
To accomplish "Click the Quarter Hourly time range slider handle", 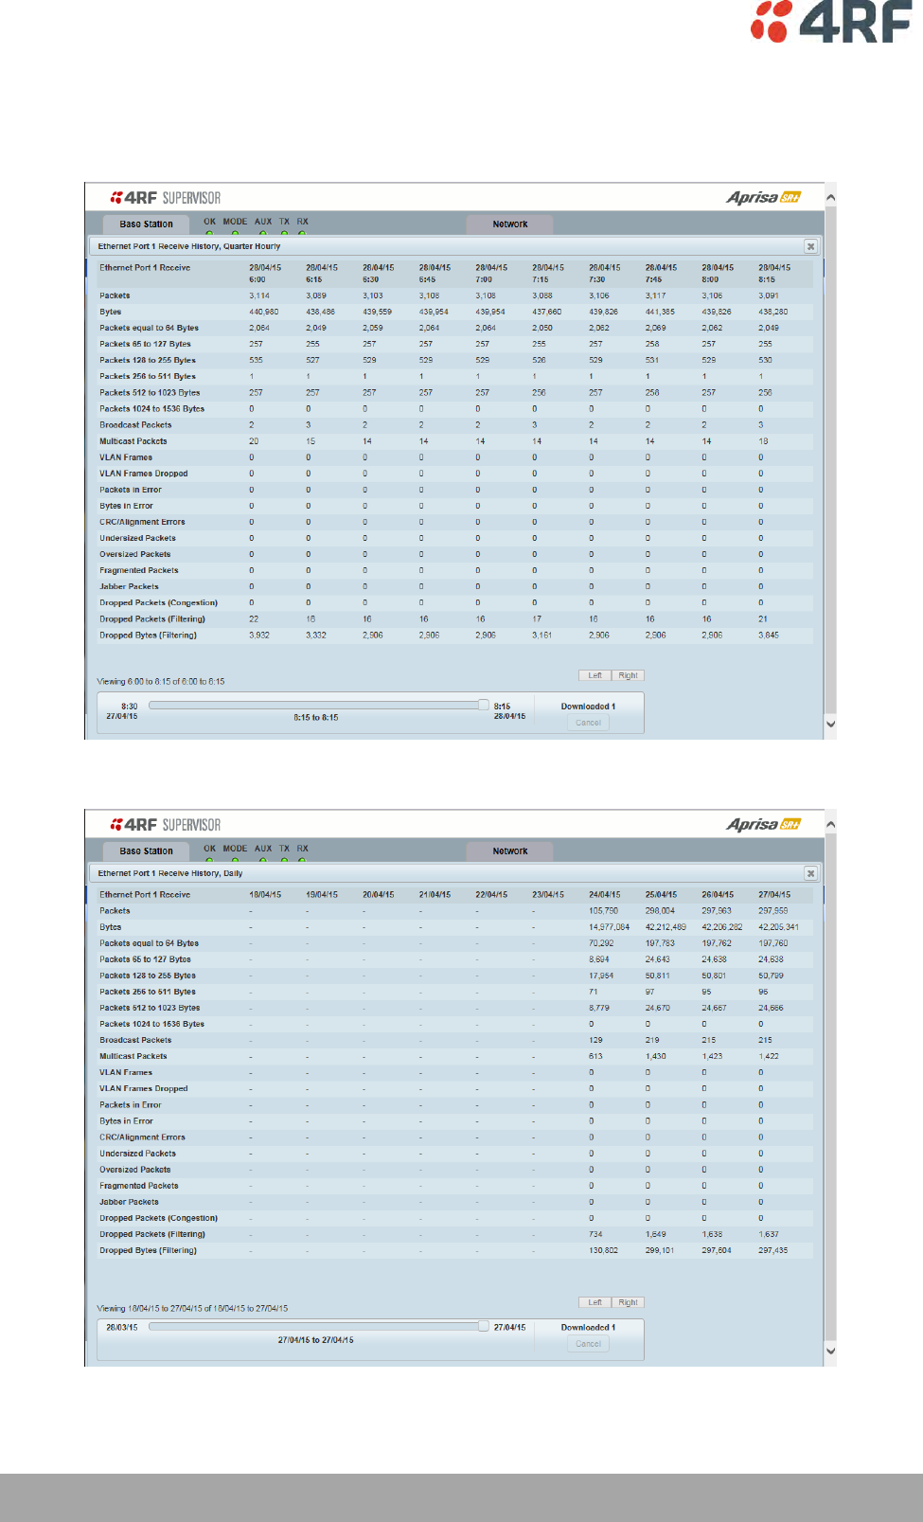I will click(x=484, y=705).
